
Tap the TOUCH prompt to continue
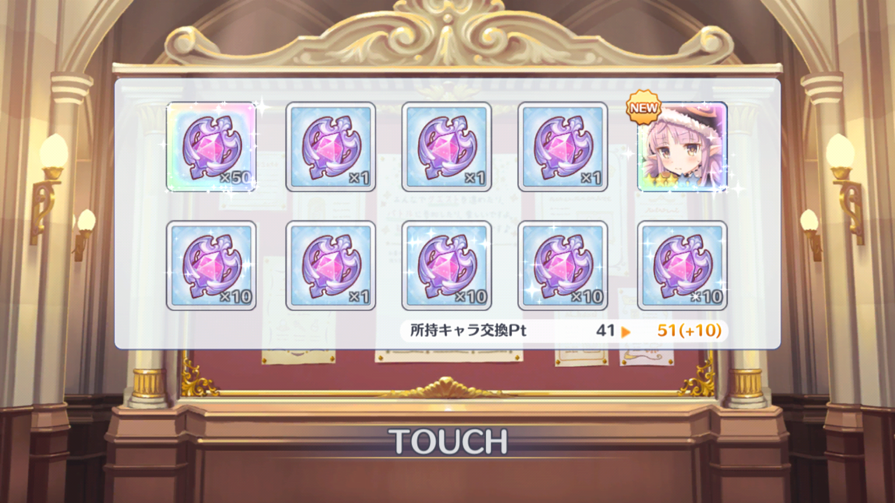pyautogui.click(x=448, y=442)
